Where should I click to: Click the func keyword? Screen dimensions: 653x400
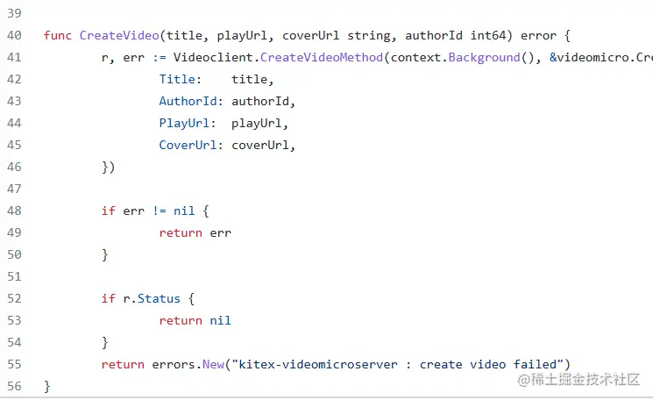[58, 35]
